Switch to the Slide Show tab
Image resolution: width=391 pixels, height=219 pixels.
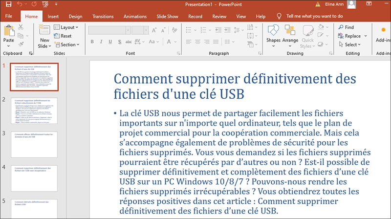coord(167,17)
